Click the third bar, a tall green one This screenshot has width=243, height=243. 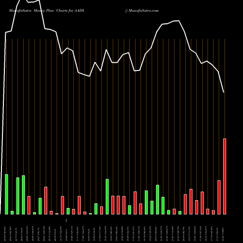[18, 196]
